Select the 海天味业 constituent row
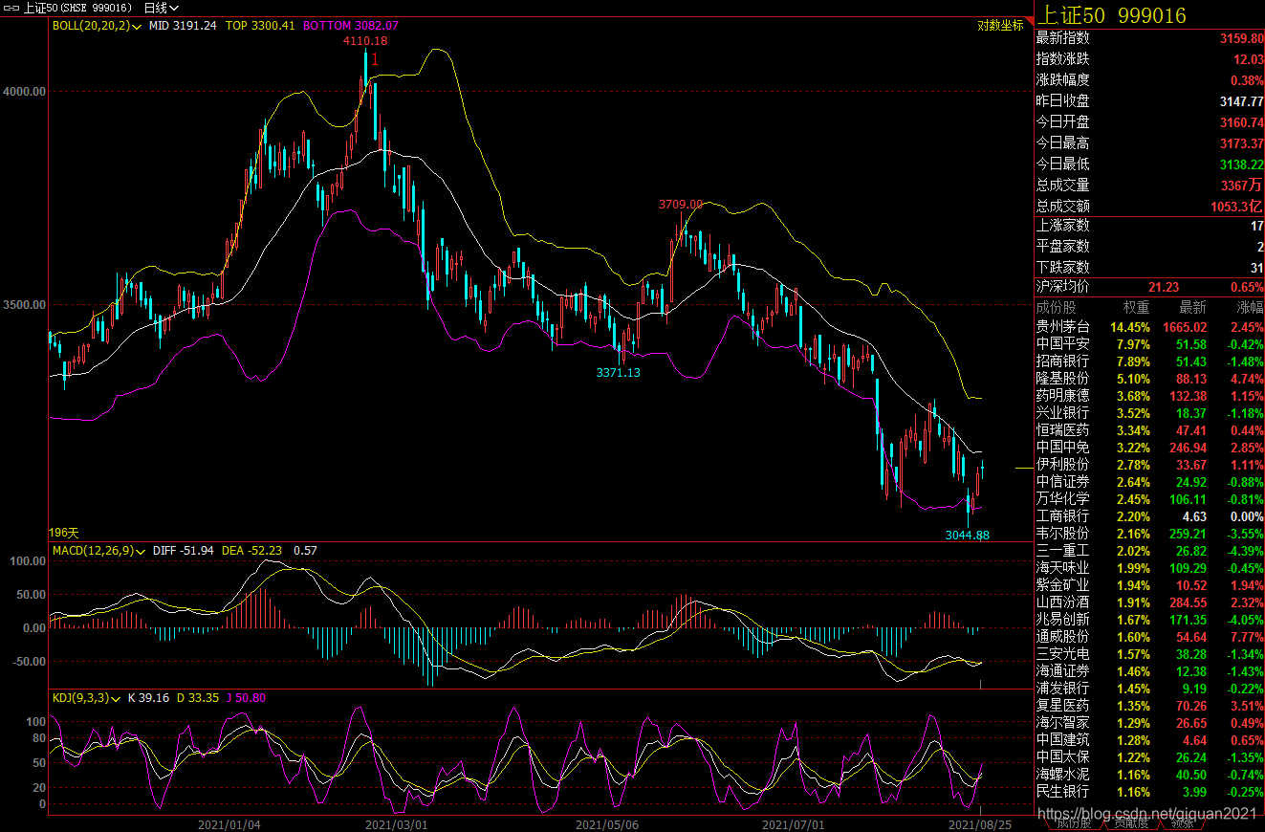The height and width of the screenshot is (832, 1265). click(x=1149, y=568)
